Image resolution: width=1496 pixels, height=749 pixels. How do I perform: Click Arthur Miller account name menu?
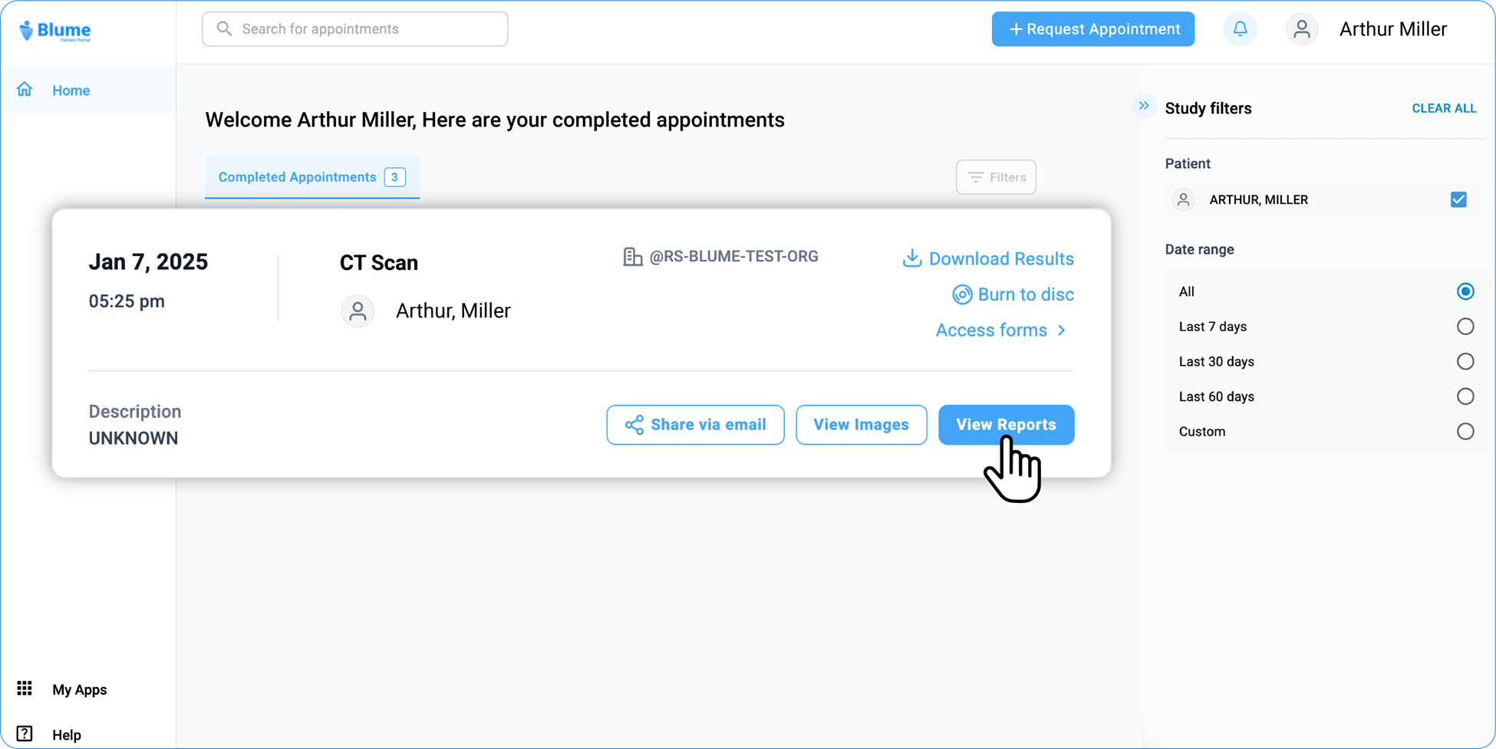(1392, 29)
